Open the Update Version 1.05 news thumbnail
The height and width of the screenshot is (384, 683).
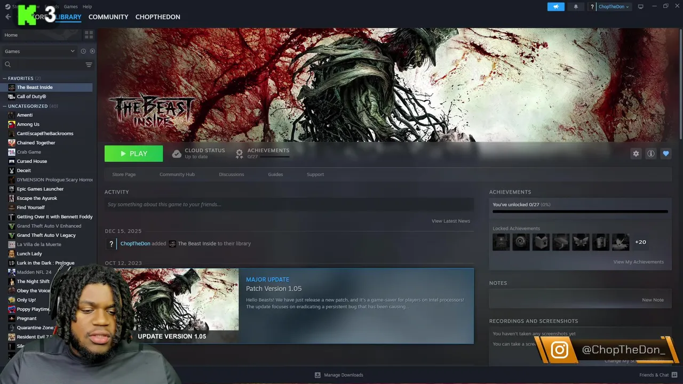pos(172,306)
